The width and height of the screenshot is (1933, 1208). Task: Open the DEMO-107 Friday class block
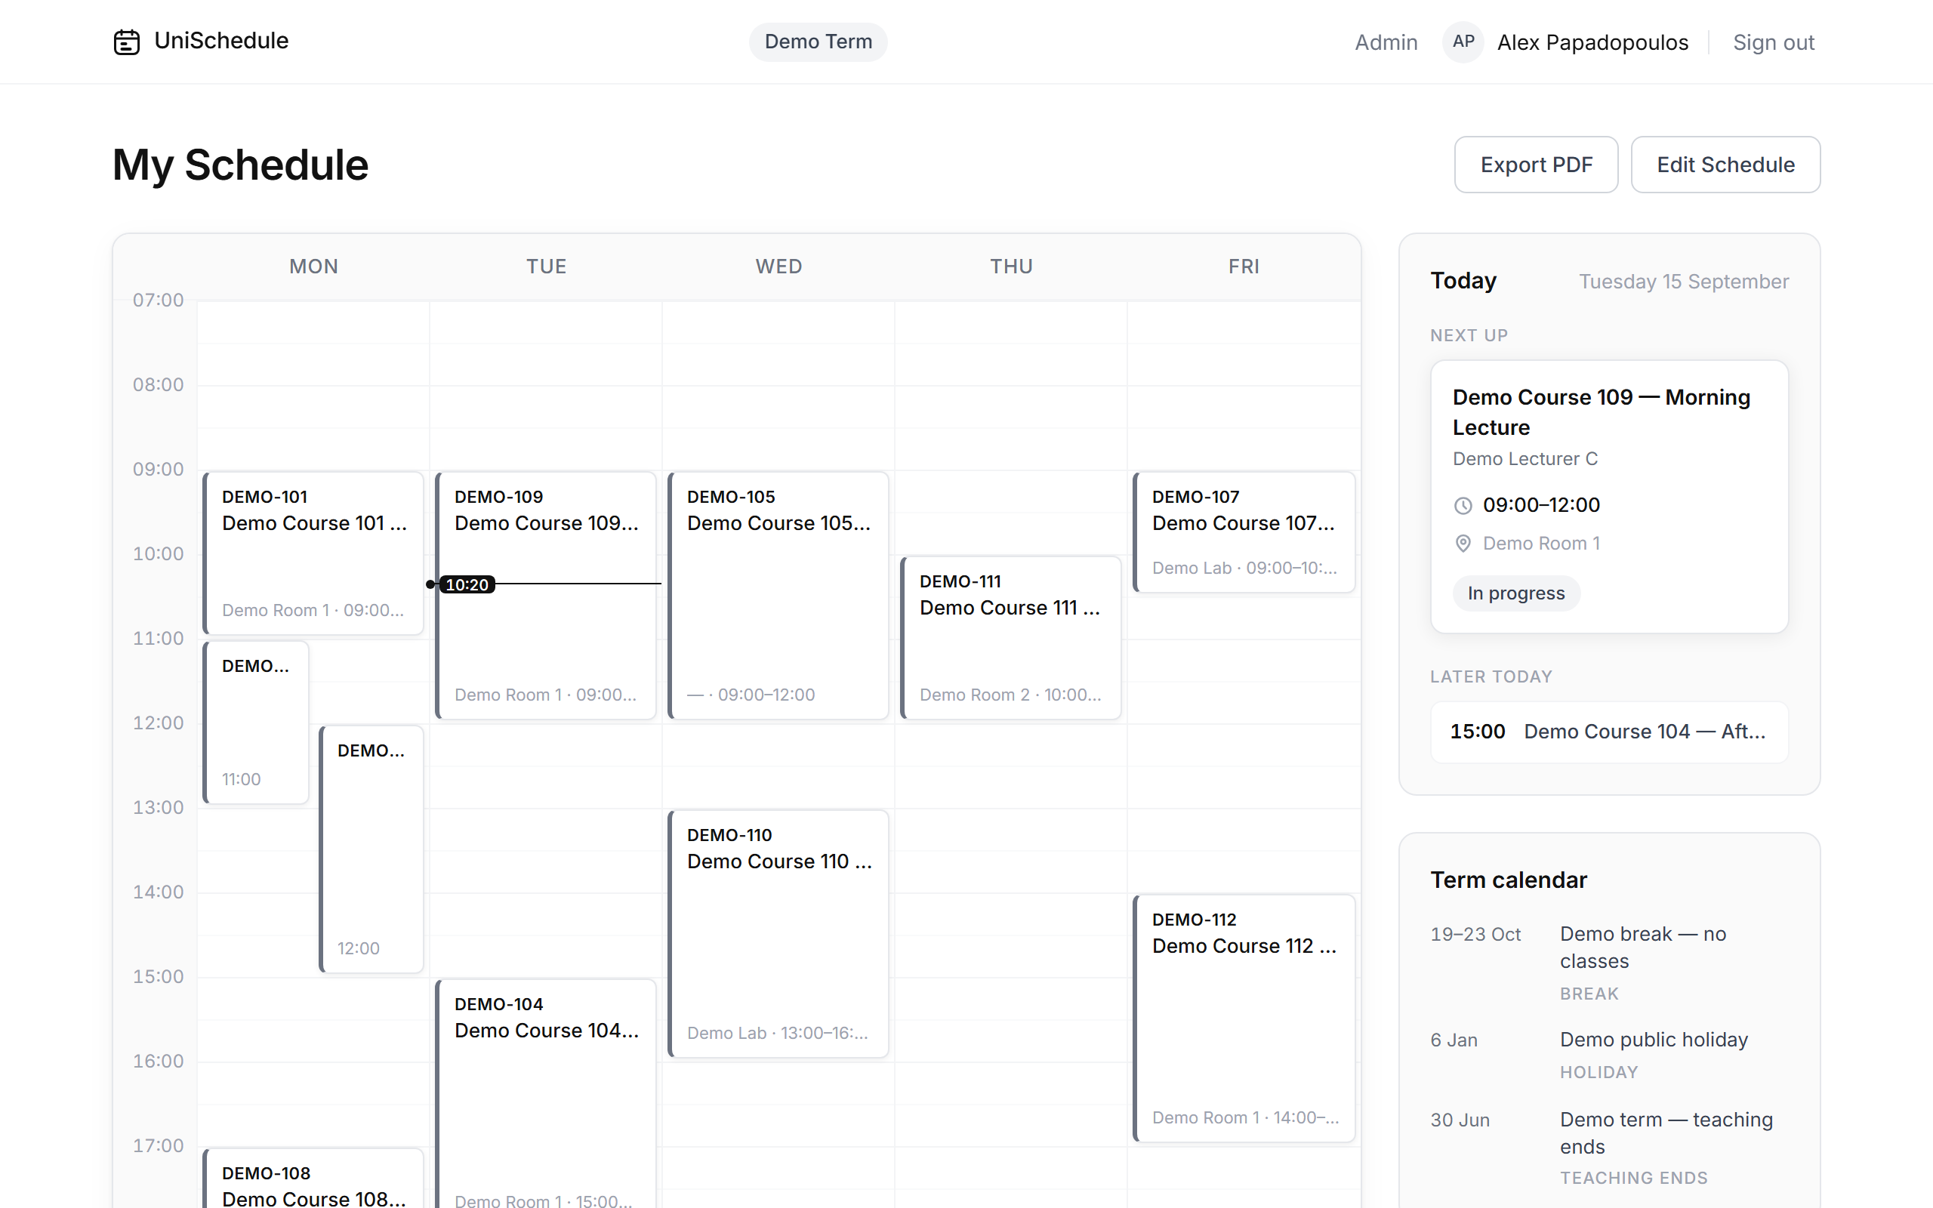point(1244,532)
